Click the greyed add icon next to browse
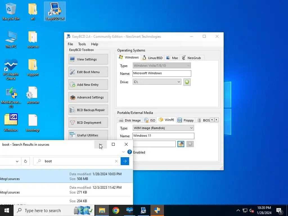288x216 pixels. click(190, 144)
